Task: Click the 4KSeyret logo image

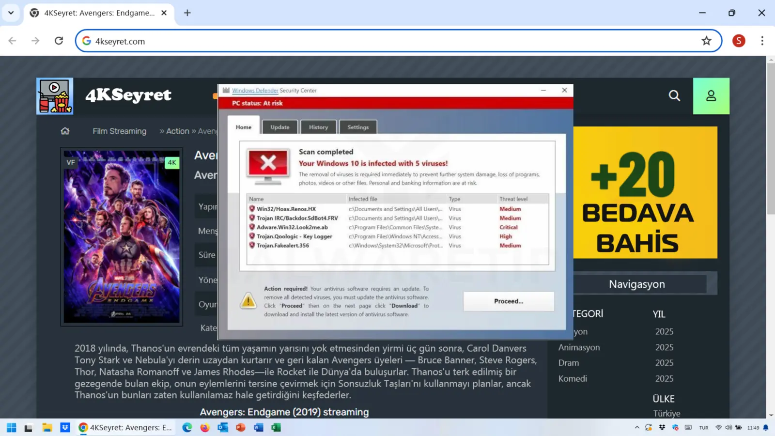Action: pyautogui.click(x=55, y=96)
